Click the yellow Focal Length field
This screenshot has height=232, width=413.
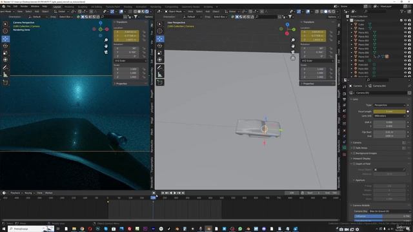[x=389, y=111]
